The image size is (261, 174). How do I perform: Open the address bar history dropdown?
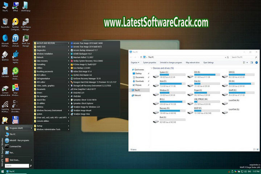225,57
